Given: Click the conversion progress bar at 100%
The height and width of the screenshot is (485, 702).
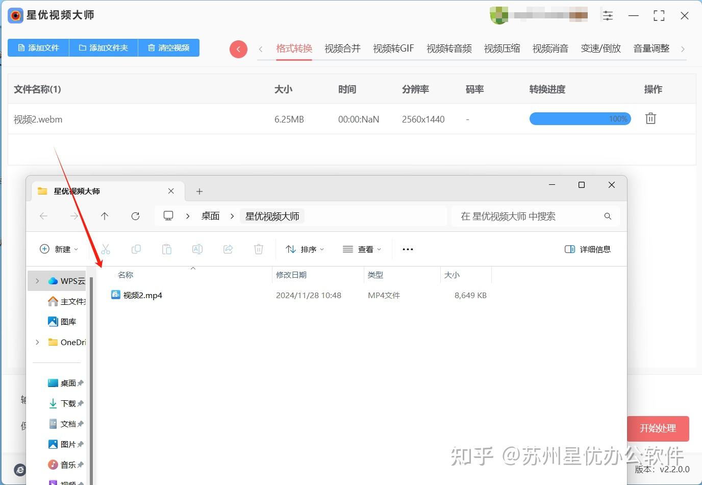Looking at the screenshot, I should (580, 118).
